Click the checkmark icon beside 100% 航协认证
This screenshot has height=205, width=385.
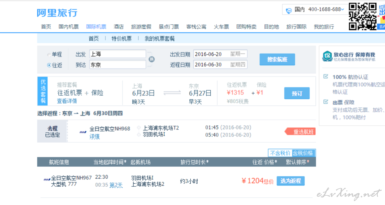(x=326, y=76)
